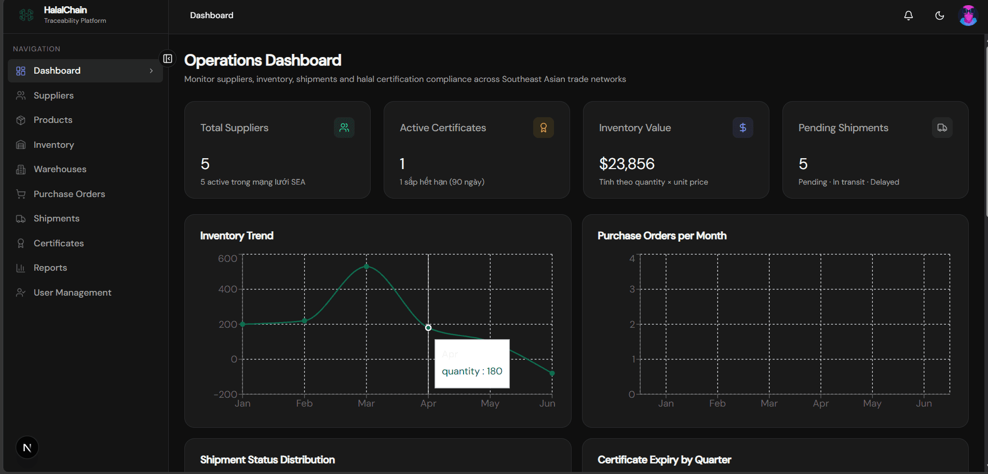
Task: Click Purchase Orders cart icon
Action: click(21, 194)
